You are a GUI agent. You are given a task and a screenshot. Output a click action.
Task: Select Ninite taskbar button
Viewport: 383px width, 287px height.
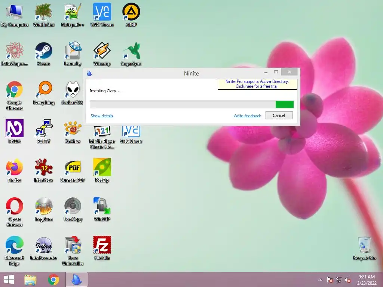76,280
